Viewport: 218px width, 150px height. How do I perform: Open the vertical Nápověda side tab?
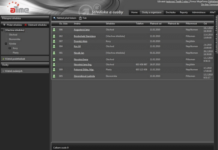(216, 24)
